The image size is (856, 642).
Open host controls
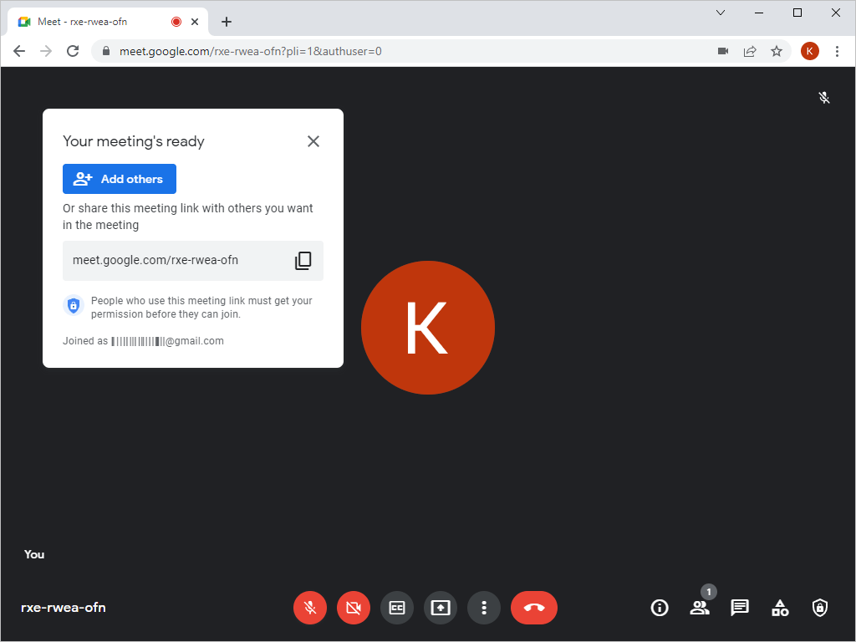819,608
